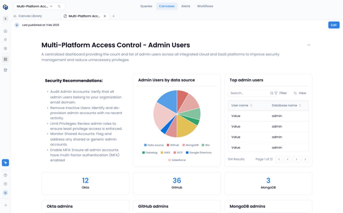Screen dimensions: 343x213
Task: Expand the sidebar with arrow icon
Action: point(5,205)
